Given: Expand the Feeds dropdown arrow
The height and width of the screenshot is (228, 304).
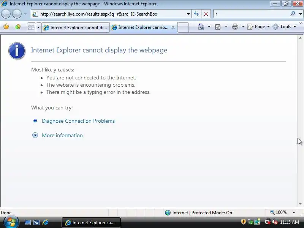Looking at the screenshot, I should coord(226,27).
